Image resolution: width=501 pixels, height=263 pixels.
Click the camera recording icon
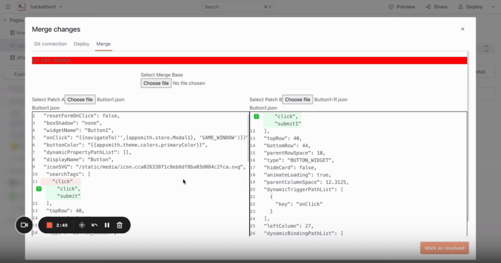tap(24, 225)
